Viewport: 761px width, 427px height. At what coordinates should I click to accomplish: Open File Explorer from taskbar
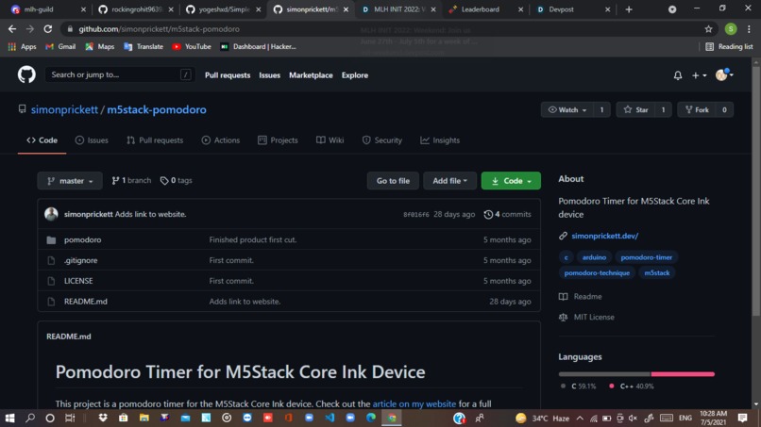(x=144, y=418)
